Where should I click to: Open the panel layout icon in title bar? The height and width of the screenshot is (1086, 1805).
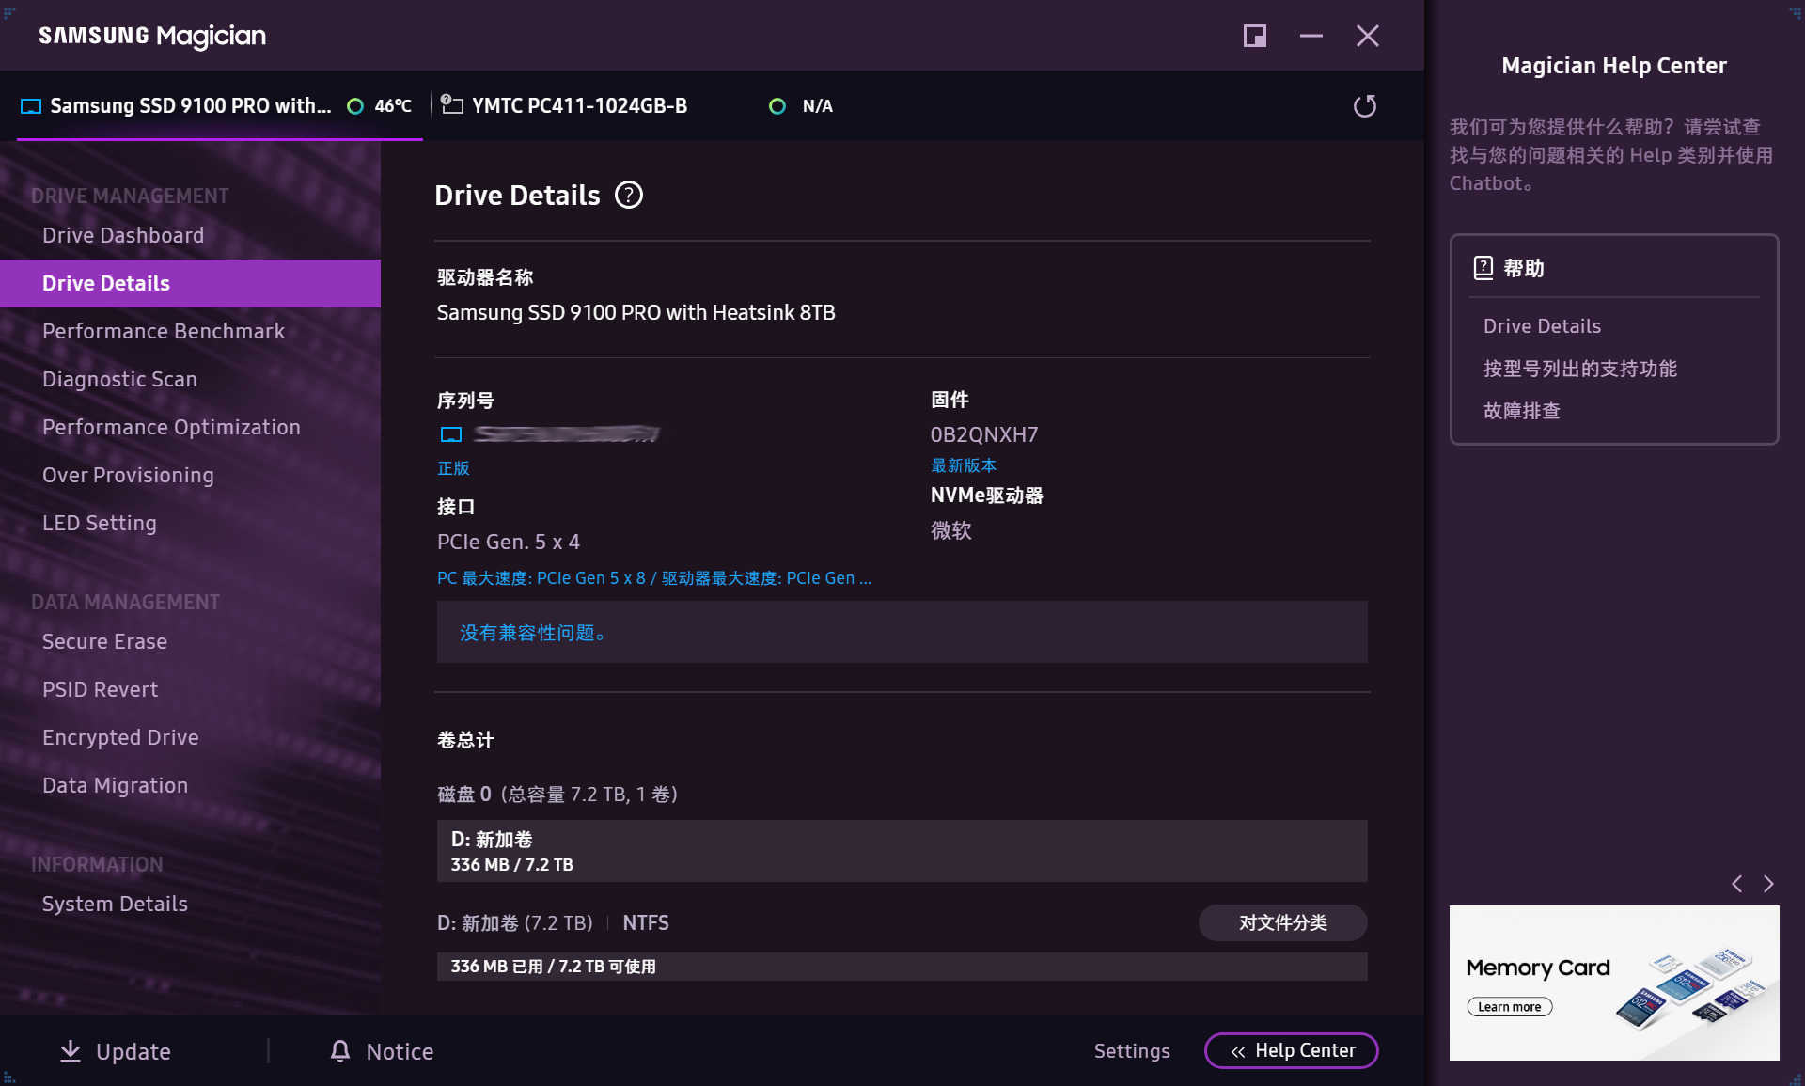pos(1254,36)
